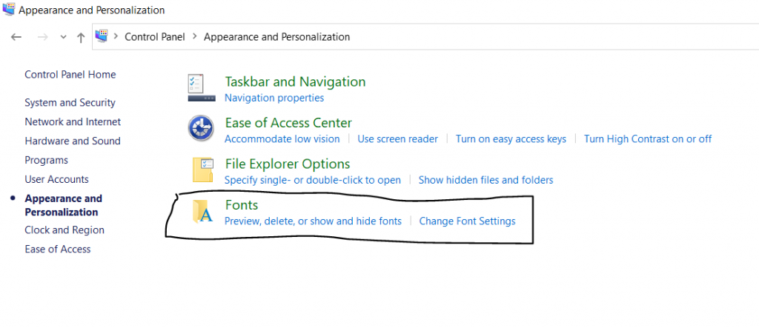This screenshot has width=759, height=328.
Task: Click the Ease of Access Center icon
Action: [201, 129]
